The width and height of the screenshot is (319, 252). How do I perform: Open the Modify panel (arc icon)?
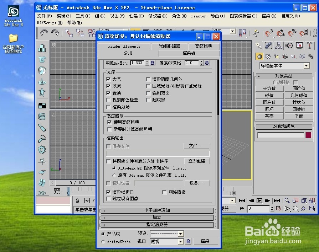click(268, 45)
